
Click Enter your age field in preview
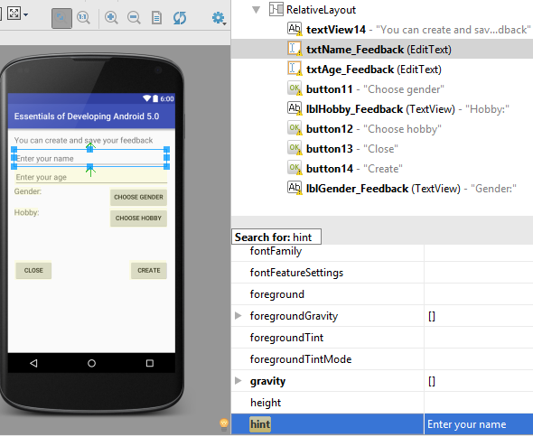click(x=91, y=177)
